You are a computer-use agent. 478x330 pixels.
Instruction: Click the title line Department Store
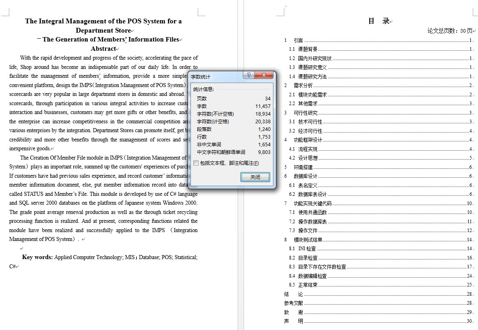pyautogui.click(x=103, y=31)
